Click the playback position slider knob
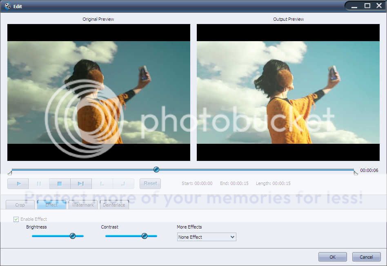 click(x=156, y=169)
